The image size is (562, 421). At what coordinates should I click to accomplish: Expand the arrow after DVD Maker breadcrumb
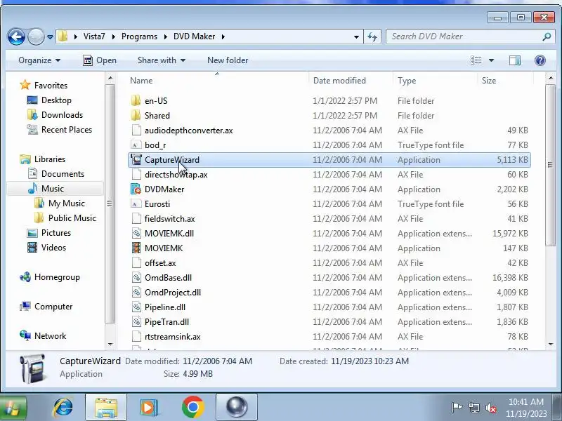(223, 36)
